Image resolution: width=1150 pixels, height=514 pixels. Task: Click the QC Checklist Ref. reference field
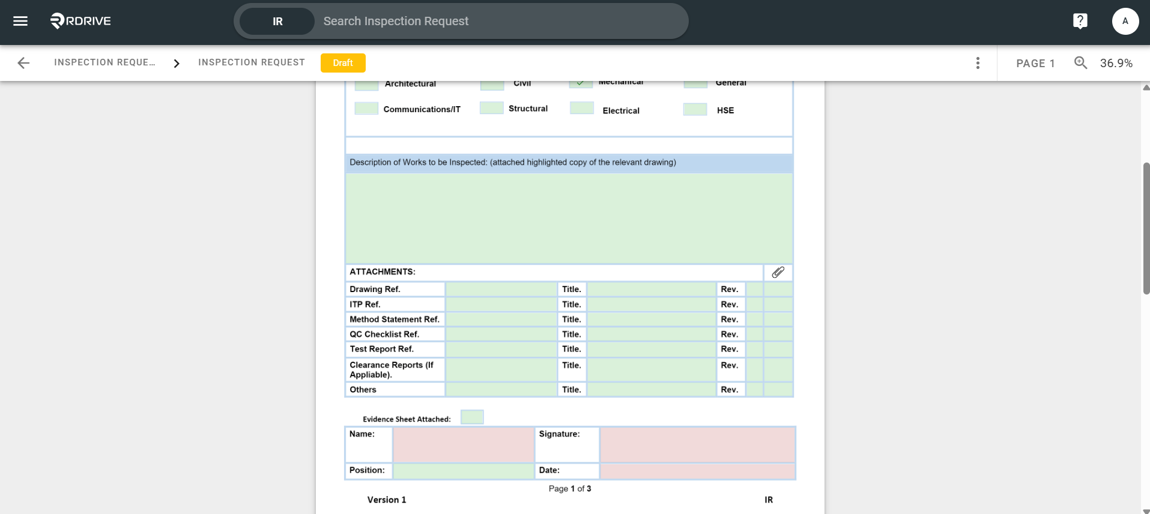(501, 334)
